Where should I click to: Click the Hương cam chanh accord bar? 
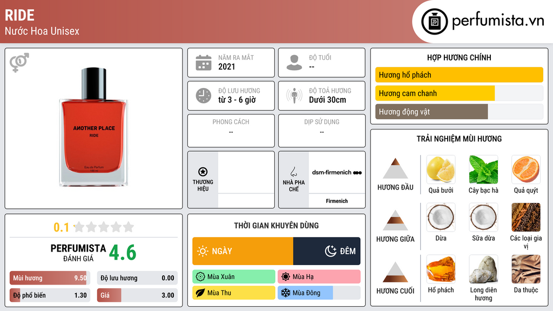pyautogui.click(x=459, y=93)
